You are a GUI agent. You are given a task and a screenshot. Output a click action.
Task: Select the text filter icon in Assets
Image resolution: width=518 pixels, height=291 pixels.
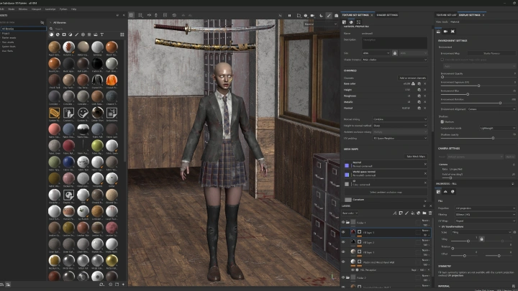(x=101, y=34)
